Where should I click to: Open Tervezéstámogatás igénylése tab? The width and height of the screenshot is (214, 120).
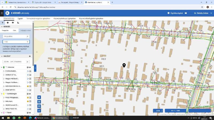(38, 18)
